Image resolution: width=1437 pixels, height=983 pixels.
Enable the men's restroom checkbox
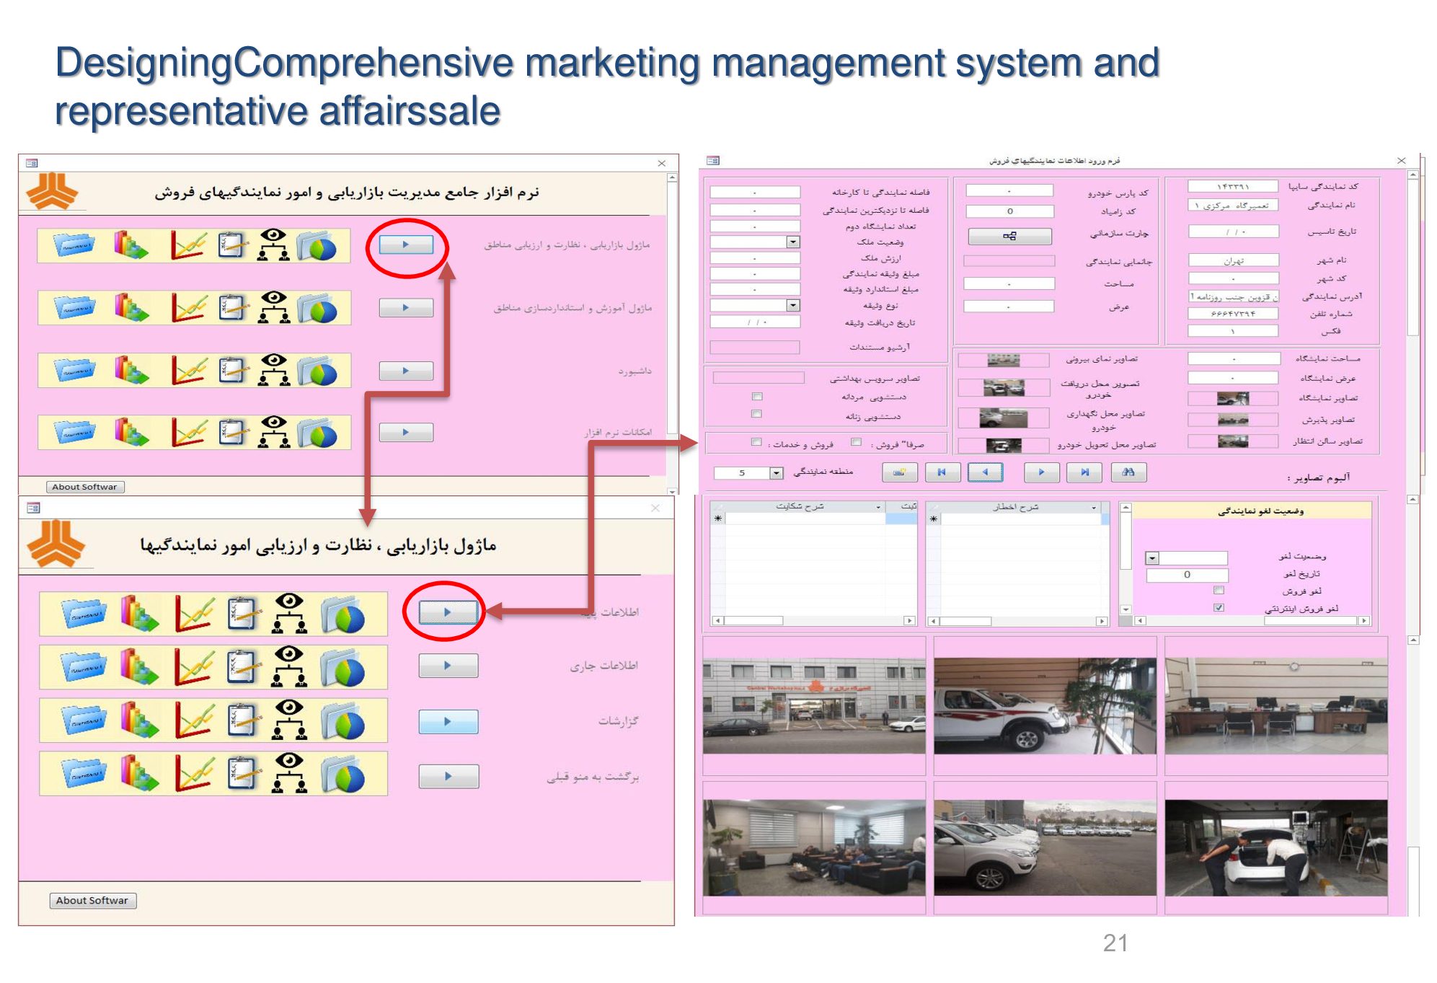click(756, 397)
